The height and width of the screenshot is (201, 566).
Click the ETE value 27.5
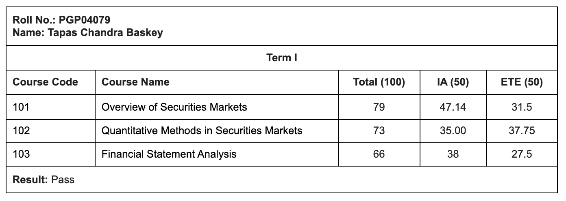coord(522,154)
